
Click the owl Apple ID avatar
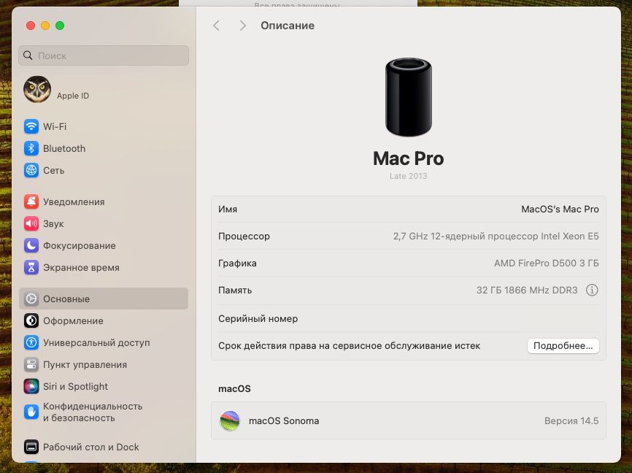coord(37,89)
